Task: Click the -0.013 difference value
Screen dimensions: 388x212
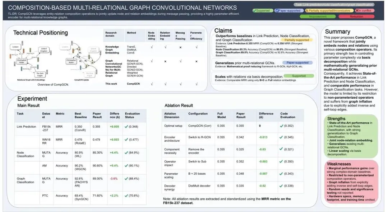Action: coord(263,137)
